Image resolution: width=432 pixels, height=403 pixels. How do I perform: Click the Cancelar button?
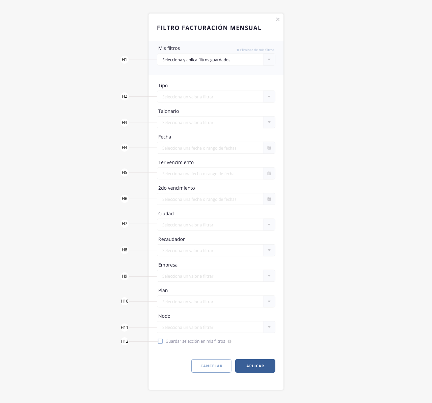tap(211, 366)
